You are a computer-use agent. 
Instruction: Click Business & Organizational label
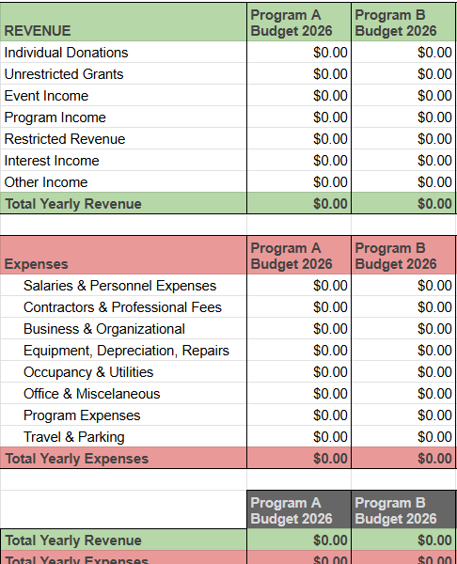(123, 328)
